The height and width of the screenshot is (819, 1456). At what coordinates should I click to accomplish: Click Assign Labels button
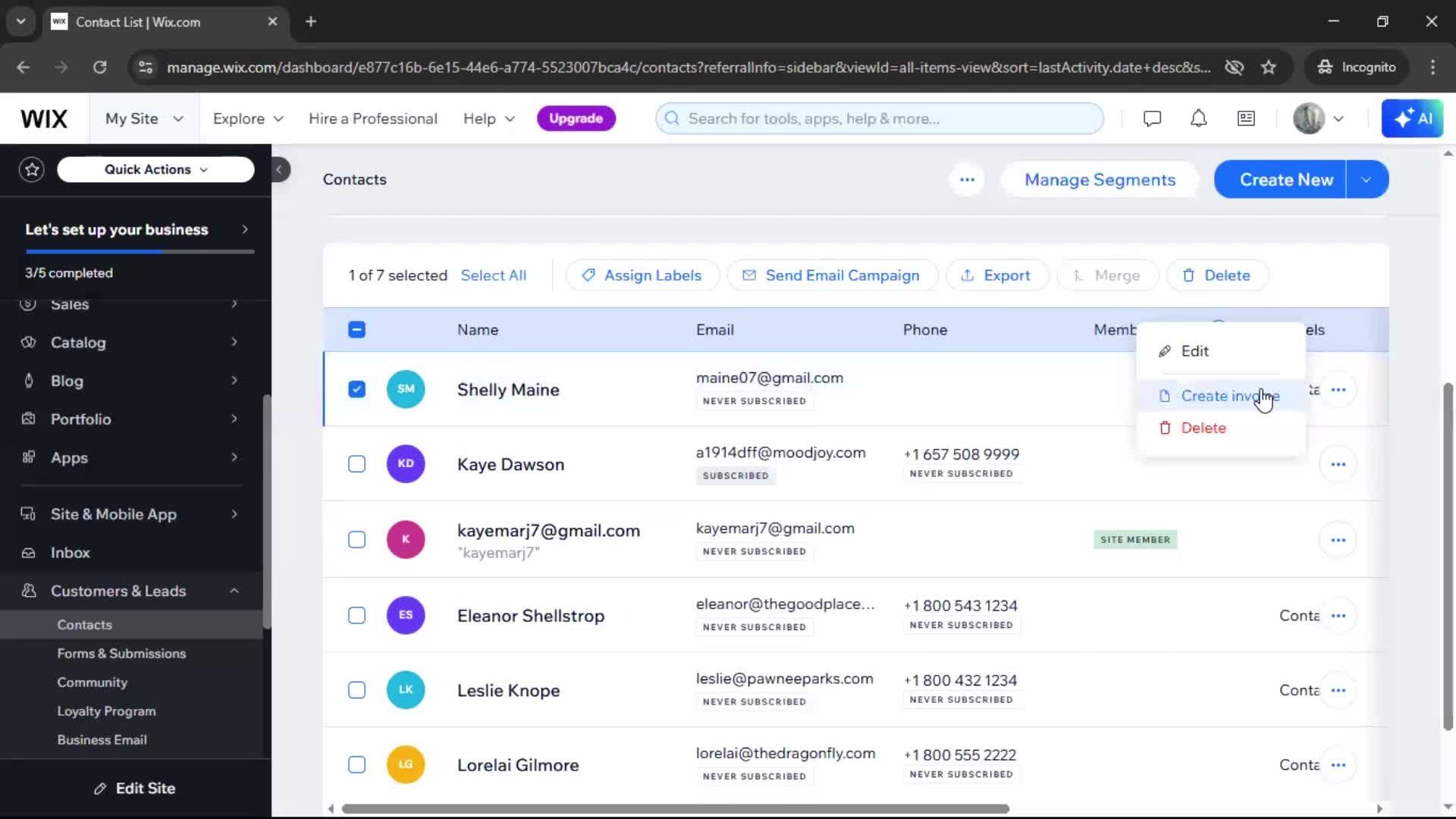click(x=642, y=275)
